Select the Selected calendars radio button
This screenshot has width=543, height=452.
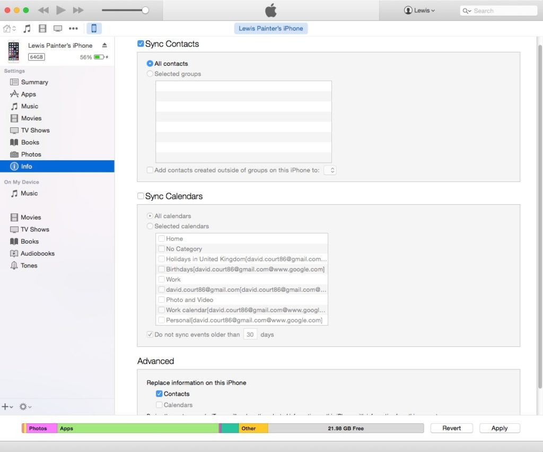click(150, 226)
